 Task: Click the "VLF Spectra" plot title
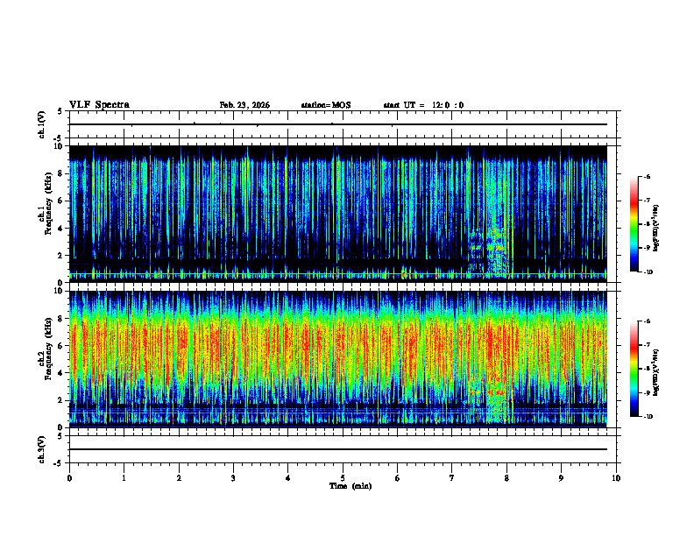(x=99, y=105)
